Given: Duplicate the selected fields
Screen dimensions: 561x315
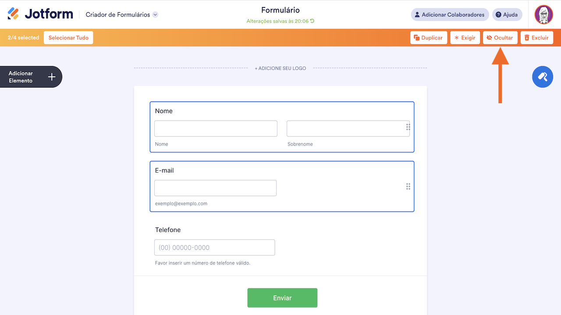Looking at the screenshot, I should click(x=429, y=38).
